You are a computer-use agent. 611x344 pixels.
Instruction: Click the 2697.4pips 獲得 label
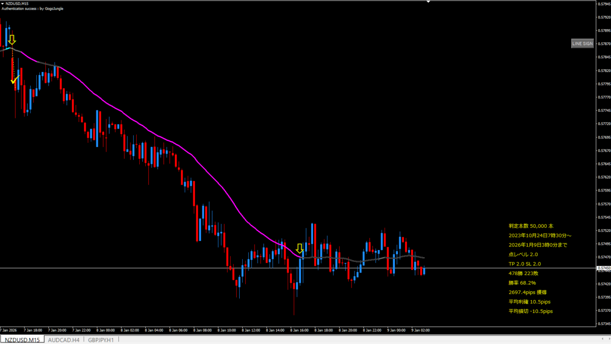point(528,292)
